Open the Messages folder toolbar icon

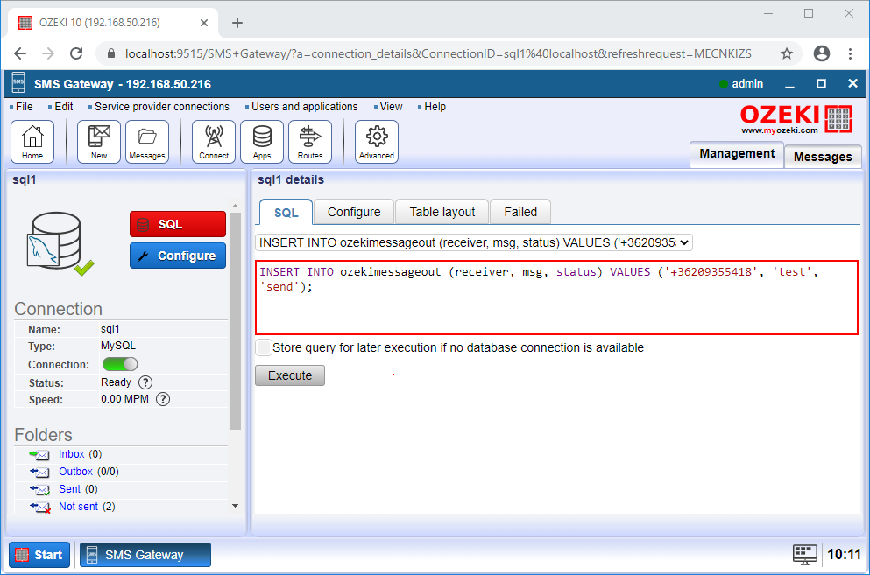147,142
